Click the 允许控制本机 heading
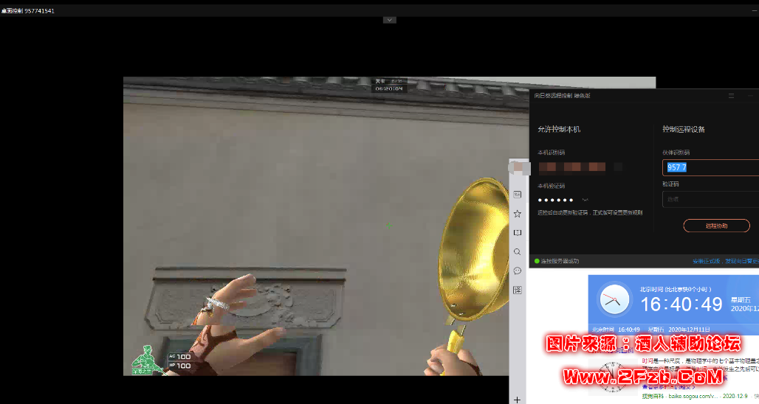 [x=559, y=129]
